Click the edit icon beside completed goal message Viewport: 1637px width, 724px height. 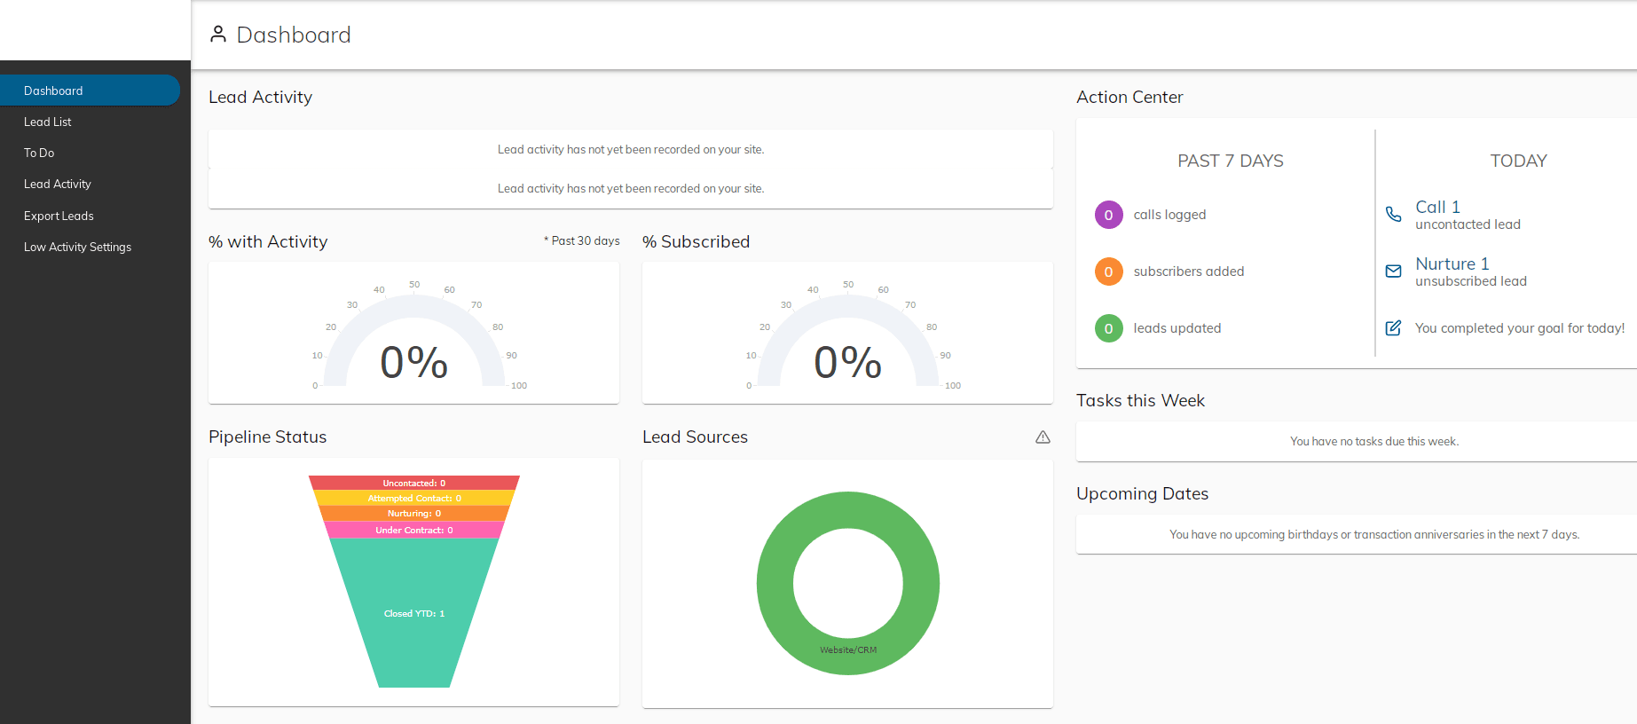tap(1393, 328)
